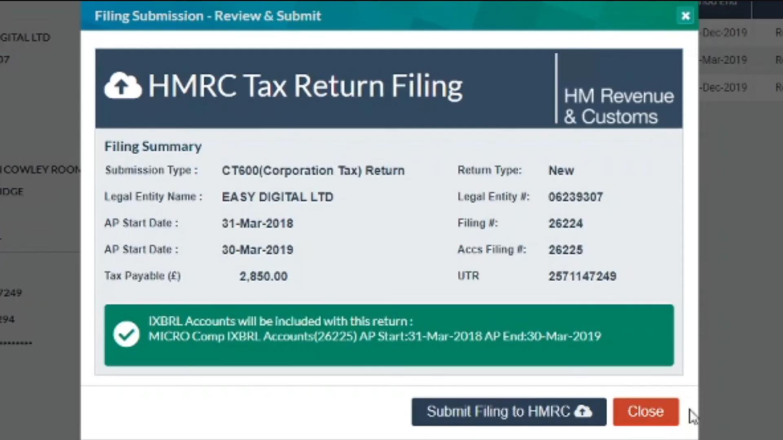This screenshot has width=783, height=440.
Task: Click the cloud icon inside Submit Filing button
Action: [x=583, y=411]
